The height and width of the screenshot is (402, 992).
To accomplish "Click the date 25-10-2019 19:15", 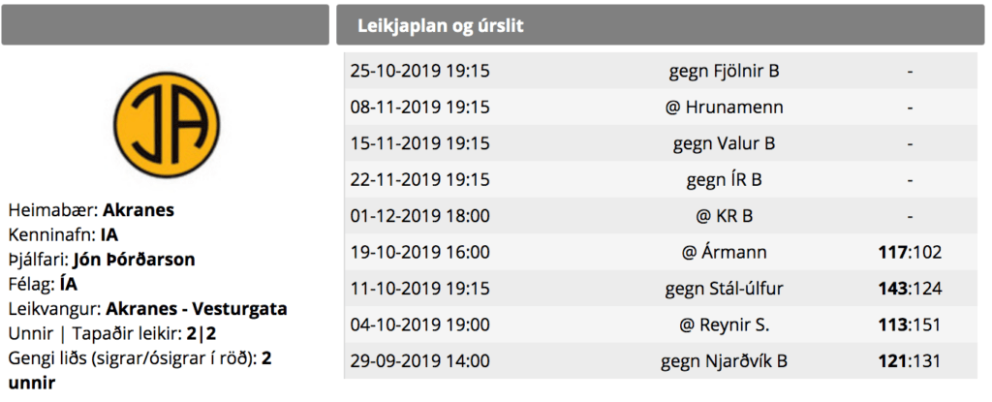I will (420, 71).
